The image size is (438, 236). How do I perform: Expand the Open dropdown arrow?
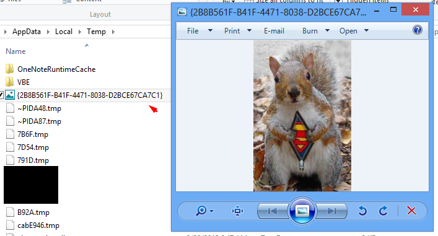click(366, 30)
